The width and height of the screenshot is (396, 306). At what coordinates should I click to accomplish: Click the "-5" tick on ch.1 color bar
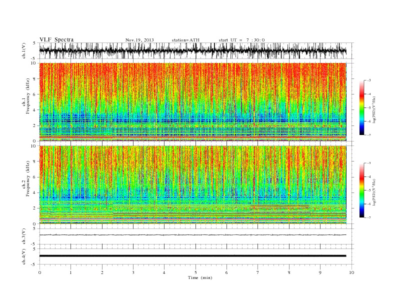(368, 108)
